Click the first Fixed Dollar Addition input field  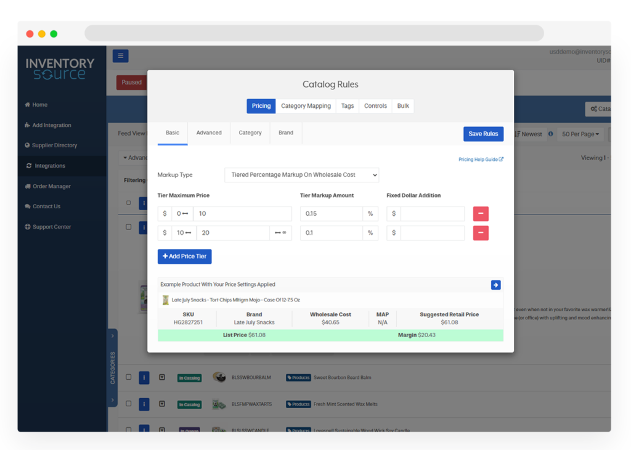(x=433, y=213)
